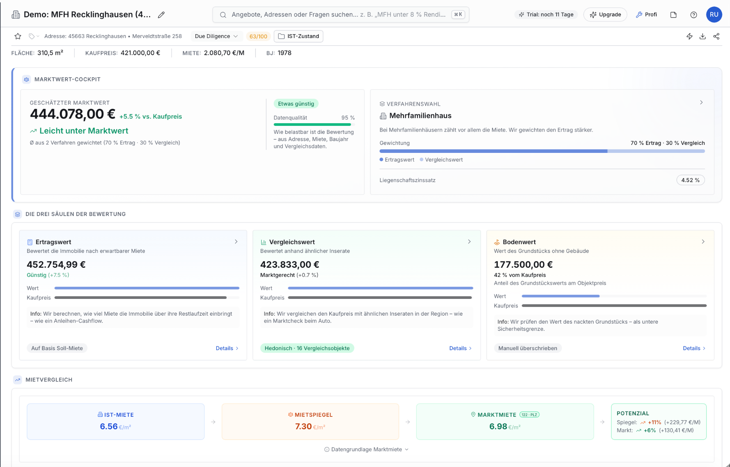Image resolution: width=730 pixels, height=467 pixels.
Task: Click the Trial noch 11 Tage badge
Action: pyautogui.click(x=546, y=14)
